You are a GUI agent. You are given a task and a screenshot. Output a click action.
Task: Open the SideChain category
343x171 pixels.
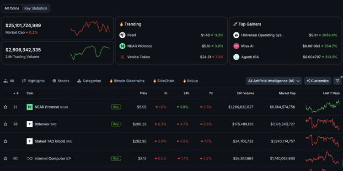click(x=164, y=81)
